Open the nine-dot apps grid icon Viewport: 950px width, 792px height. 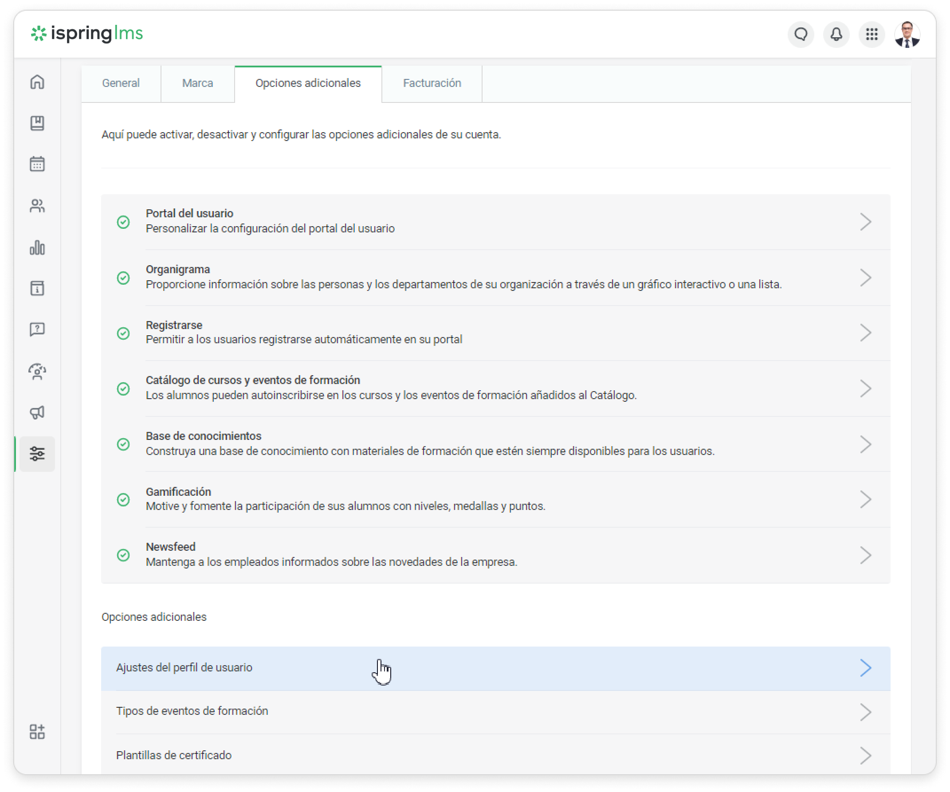point(871,35)
